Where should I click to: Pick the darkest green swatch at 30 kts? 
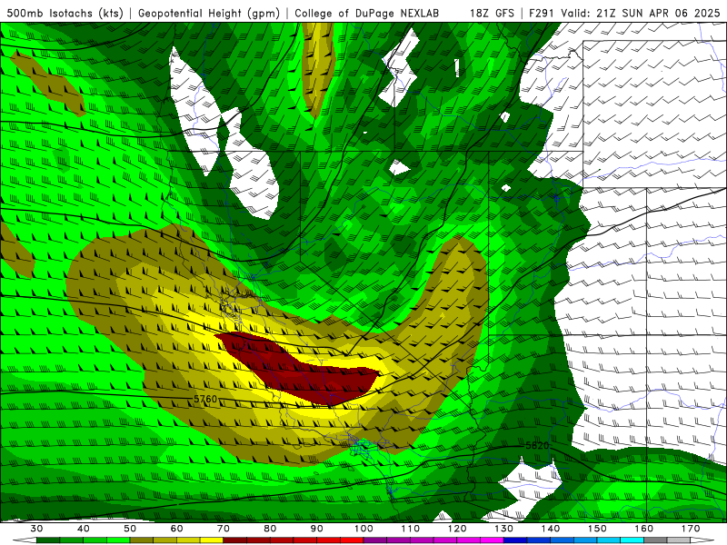(48, 540)
